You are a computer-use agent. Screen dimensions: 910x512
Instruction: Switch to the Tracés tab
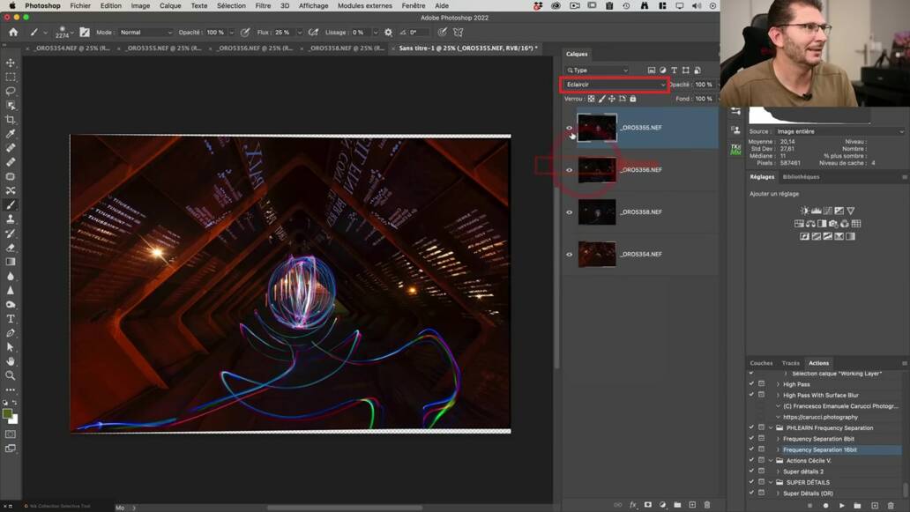pyautogui.click(x=791, y=362)
